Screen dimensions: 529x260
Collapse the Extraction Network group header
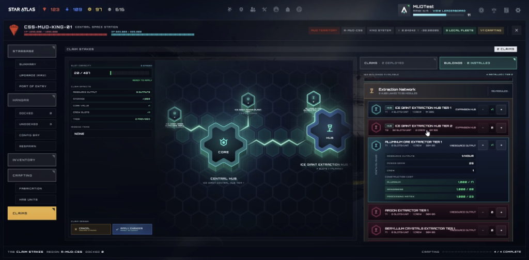[438, 91]
